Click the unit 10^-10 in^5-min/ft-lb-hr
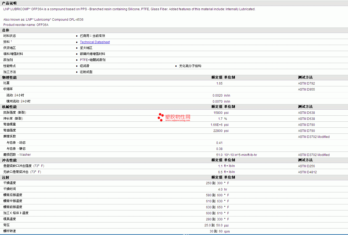This screenshot has width=348, height=235. [x=240, y=155]
